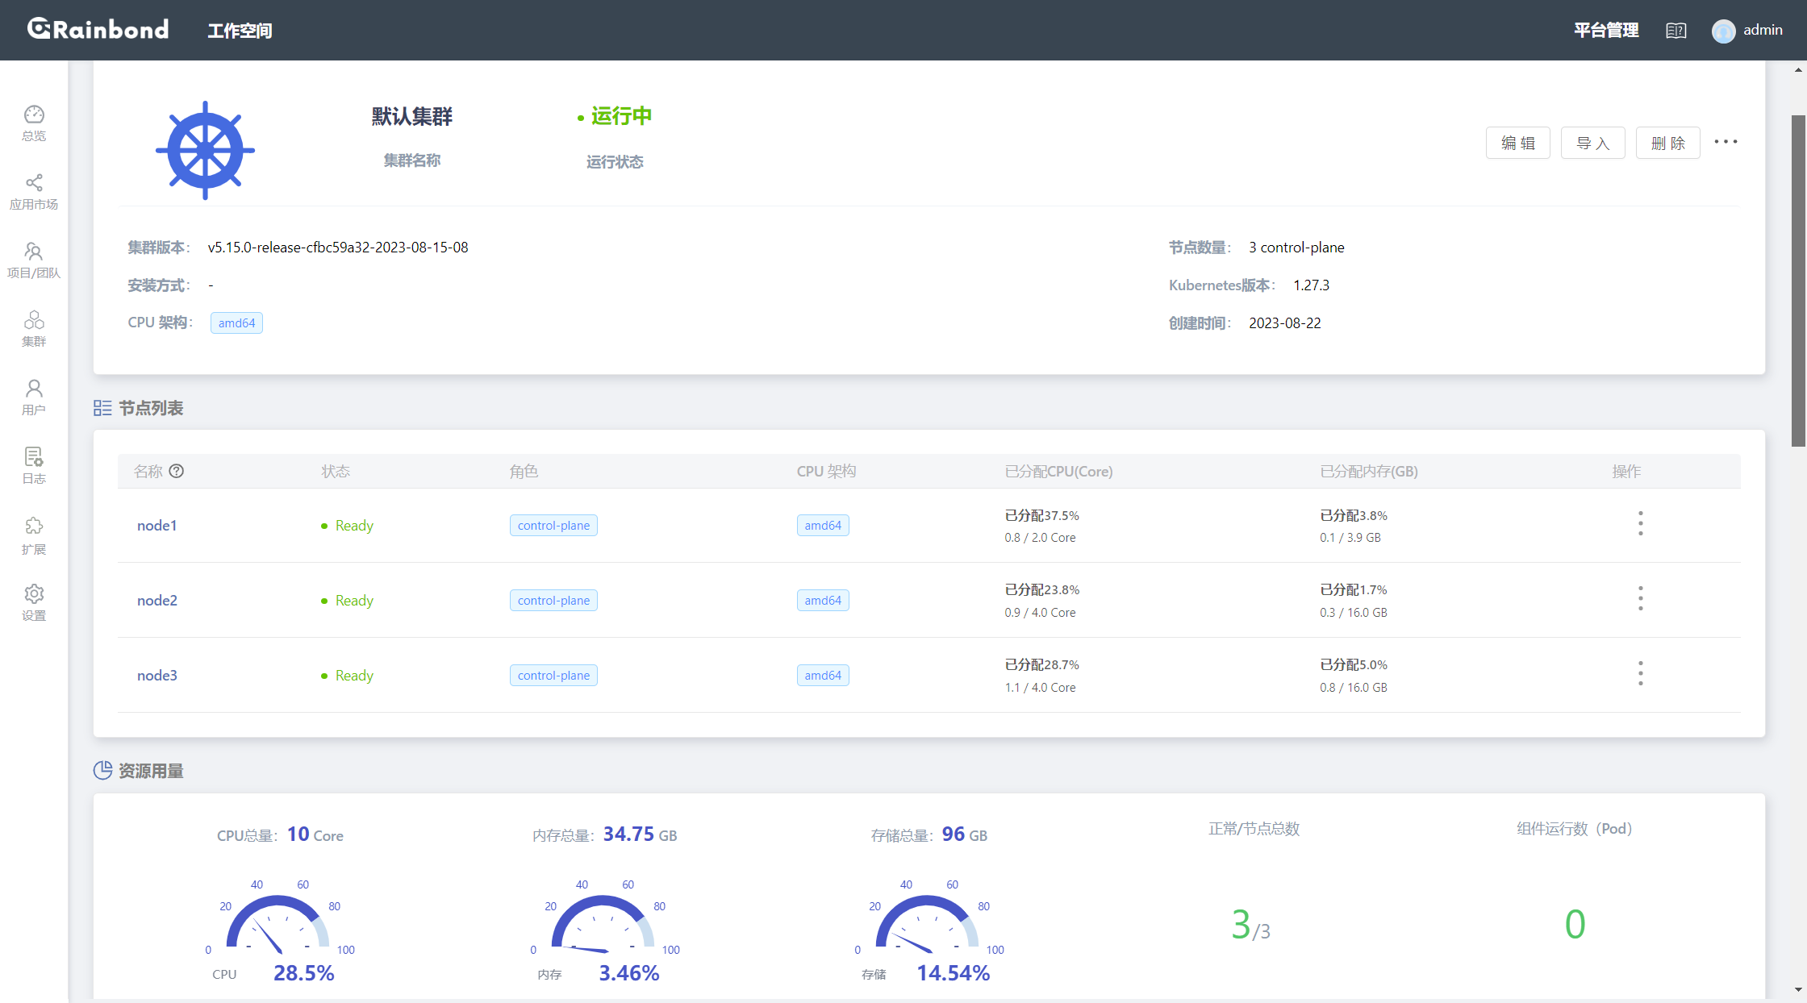Screen dimensions: 1807x1003
Task: Open the cluster's more options ellipsis
Action: click(1726, 142)
